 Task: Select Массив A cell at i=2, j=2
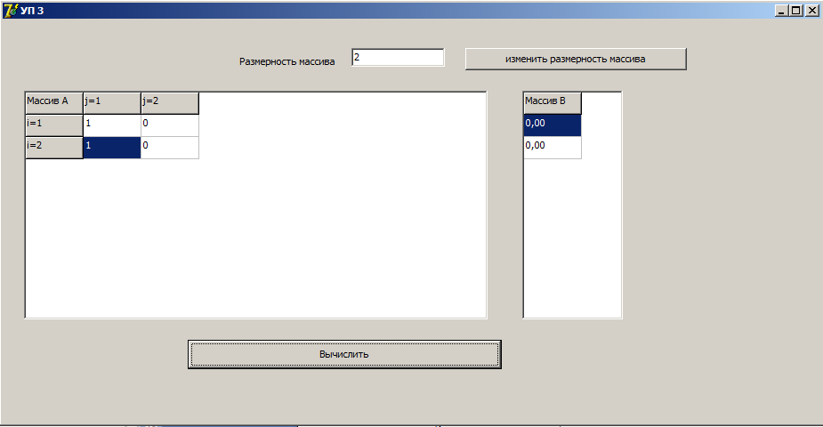point(170,148)
